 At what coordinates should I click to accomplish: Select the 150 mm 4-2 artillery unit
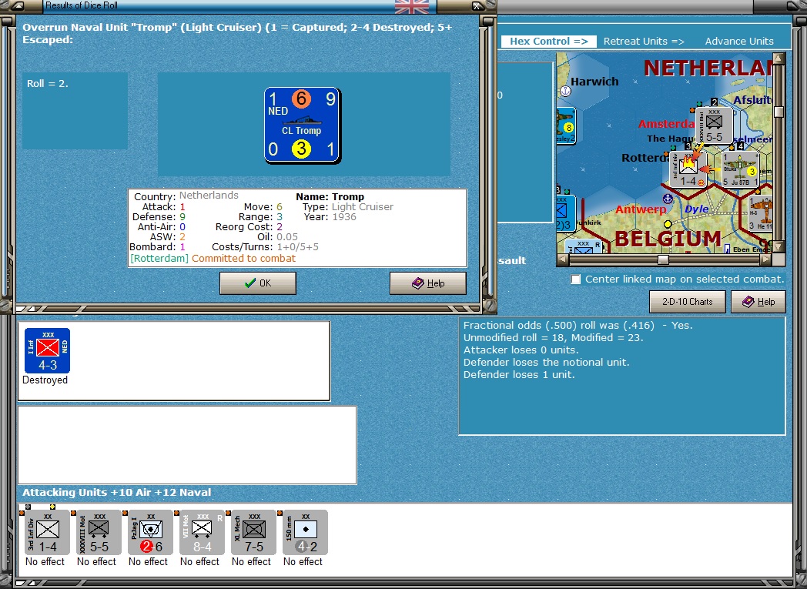pos(305,533)
